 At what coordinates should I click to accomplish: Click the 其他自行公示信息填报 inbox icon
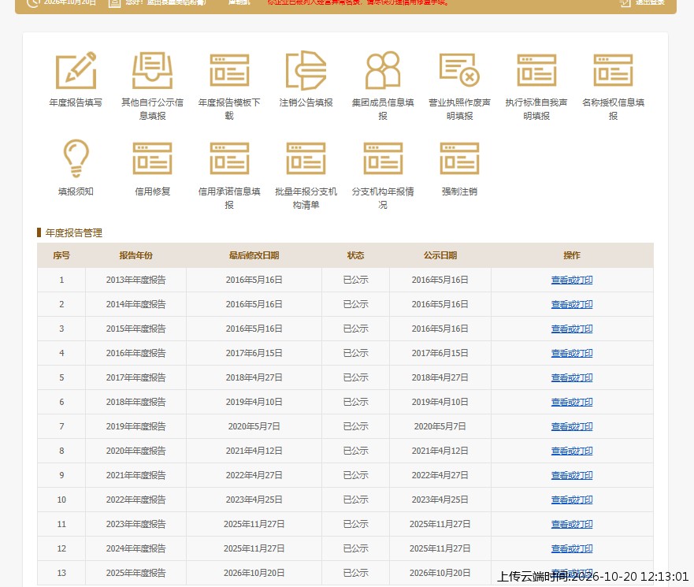coord(152,70)
